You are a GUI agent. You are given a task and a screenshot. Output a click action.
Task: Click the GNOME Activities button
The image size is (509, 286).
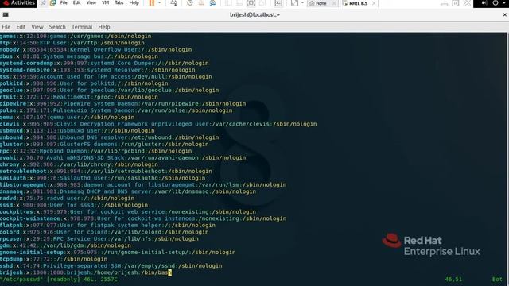coord(18,3)
